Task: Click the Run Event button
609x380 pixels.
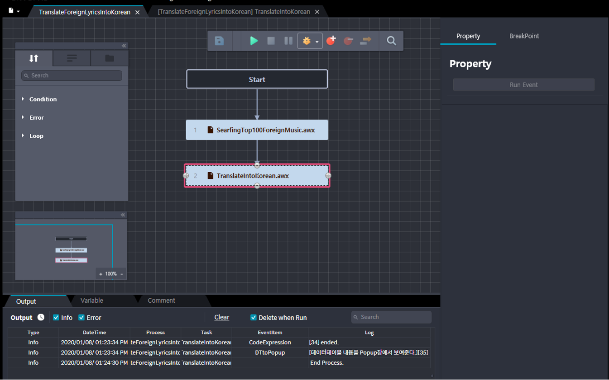Action: point(523,85)
